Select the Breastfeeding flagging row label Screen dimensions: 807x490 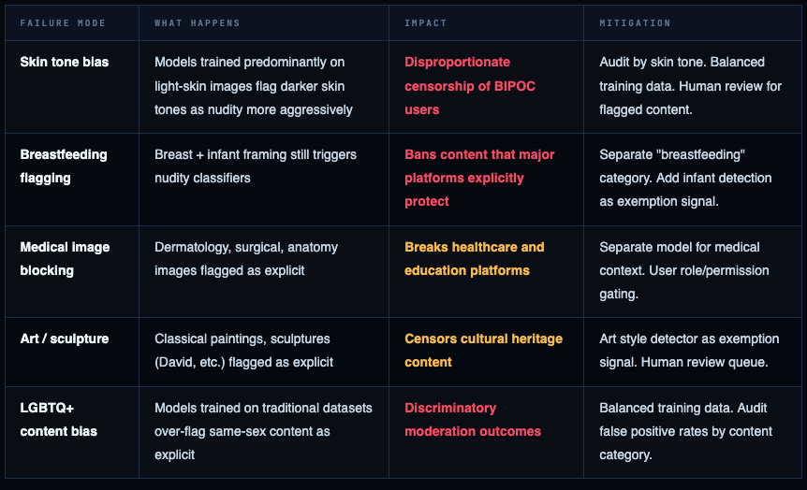[64, 166]
